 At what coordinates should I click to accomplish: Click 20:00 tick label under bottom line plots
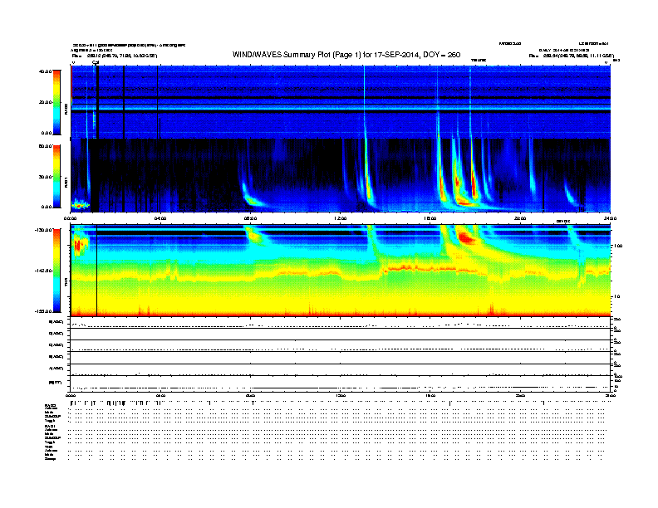(x=520, y=395)
